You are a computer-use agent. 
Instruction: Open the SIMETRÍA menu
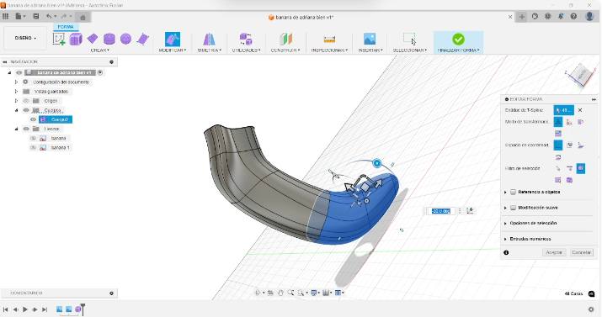(x=210, y=50)
